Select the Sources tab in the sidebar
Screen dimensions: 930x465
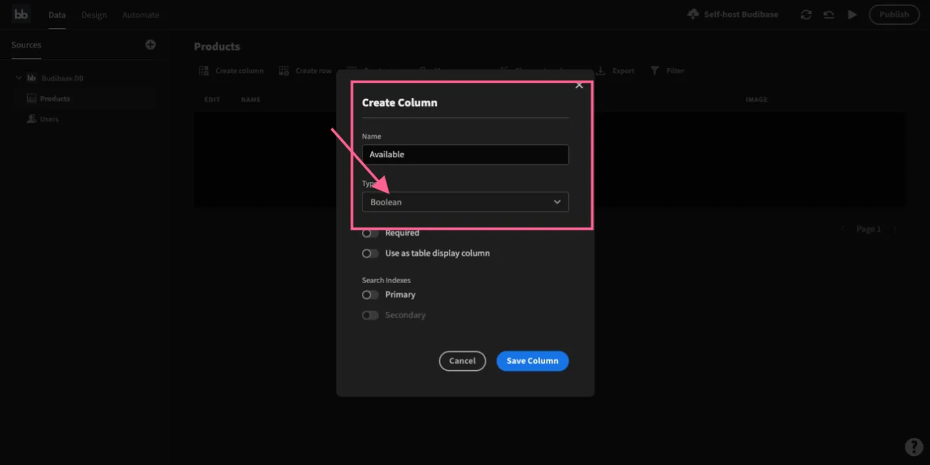(x=26, y=45)
